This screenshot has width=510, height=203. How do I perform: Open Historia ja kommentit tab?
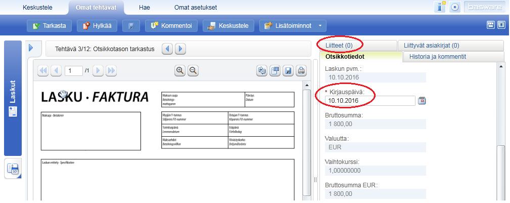tap(453, 57)
